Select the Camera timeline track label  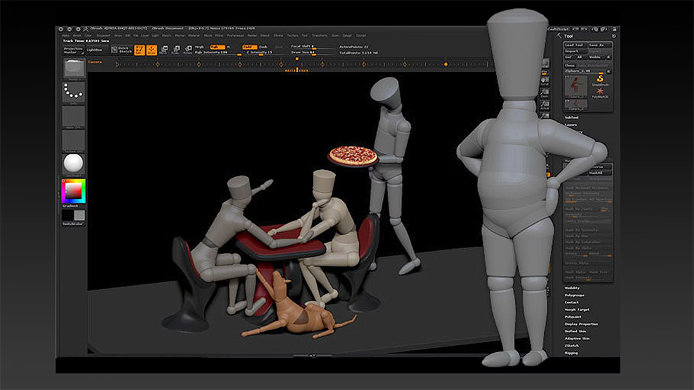coord(94,62)
